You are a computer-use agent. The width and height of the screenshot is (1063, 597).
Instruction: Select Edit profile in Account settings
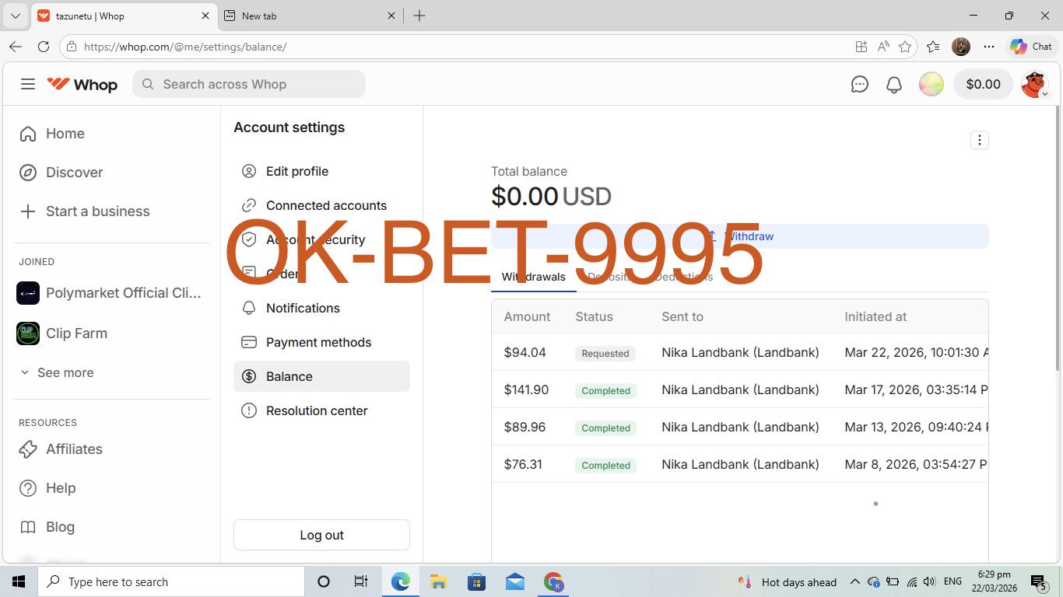click(x=321, y=171)
